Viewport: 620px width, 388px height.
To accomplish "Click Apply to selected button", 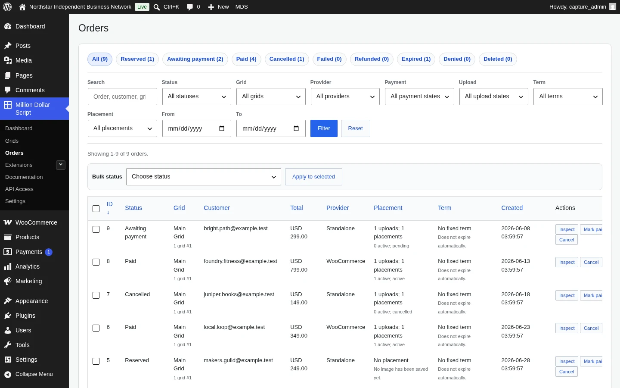I will click(x=313, y=177).
